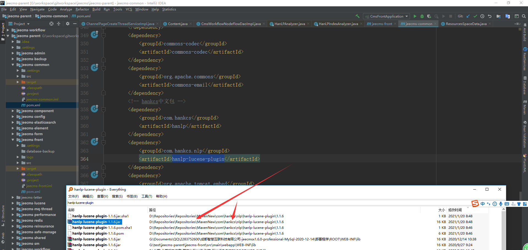Image resolution: width=528 pixels, height=250 pixels.
Task: Commit changes with the Git checkmark icon
Action: tap(475, 16)
